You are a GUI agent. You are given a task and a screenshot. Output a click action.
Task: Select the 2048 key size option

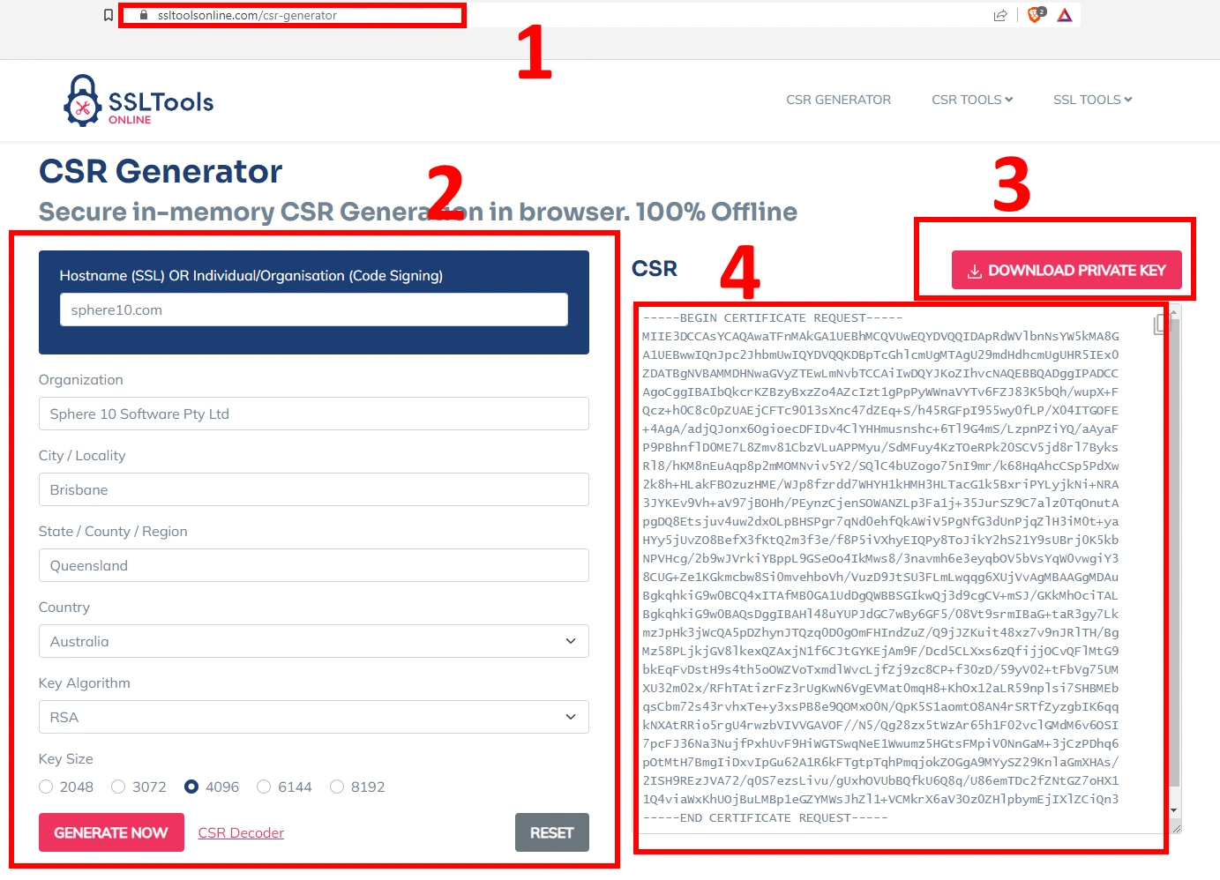pos(47,787)
